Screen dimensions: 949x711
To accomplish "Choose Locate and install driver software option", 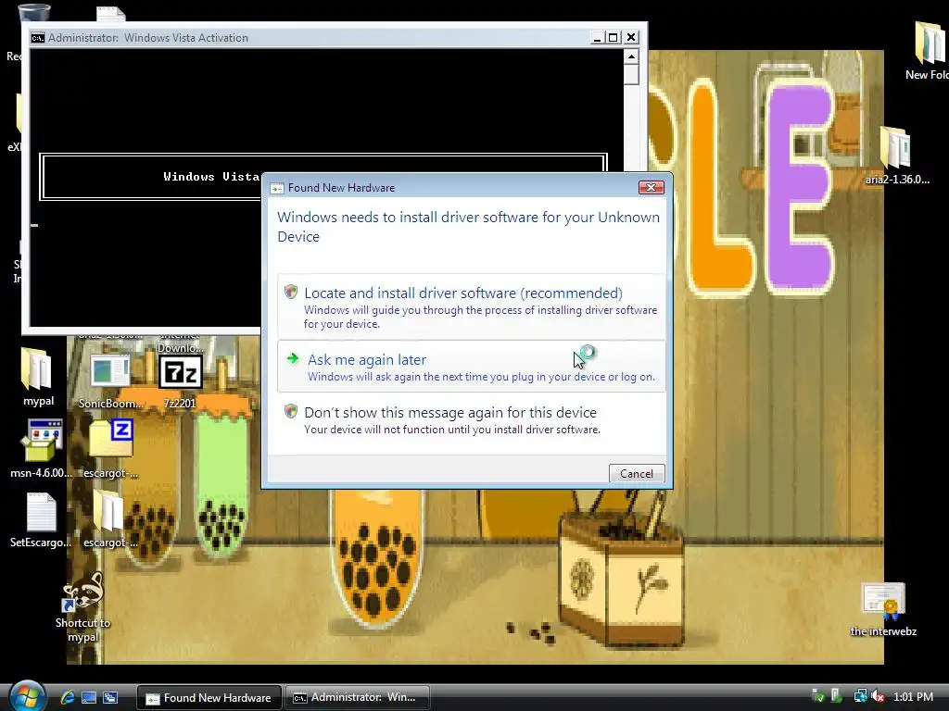I will click(471, 306).
